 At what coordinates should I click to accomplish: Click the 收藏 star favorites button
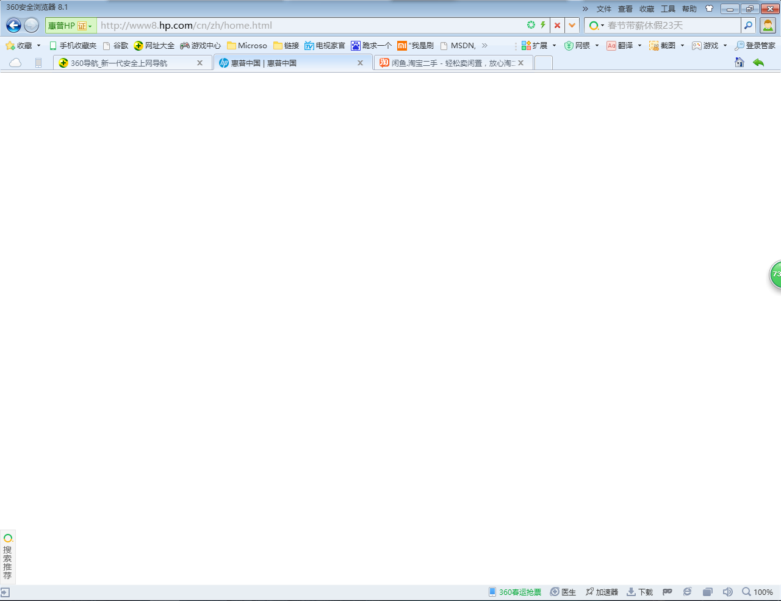(18, 46)
